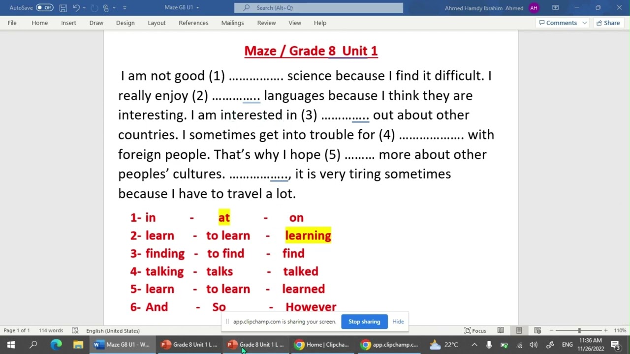Image resolution: width=630 pixels, height=354 pixels.
Task: Click the Search (Alt+Q) box
Action: (318, 8)
